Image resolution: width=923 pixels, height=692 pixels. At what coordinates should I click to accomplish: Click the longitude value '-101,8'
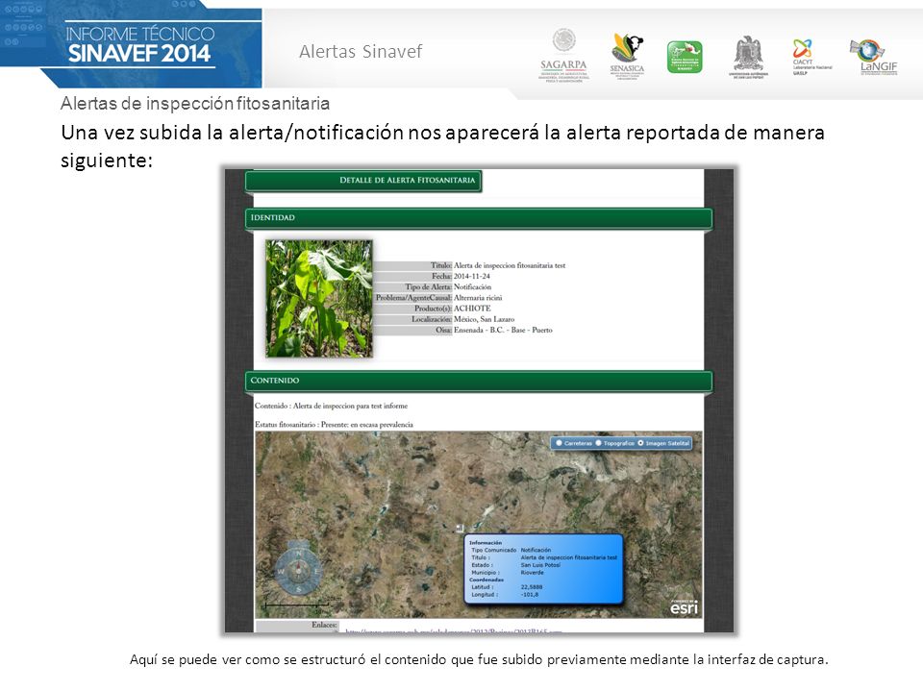click(529, 595)
